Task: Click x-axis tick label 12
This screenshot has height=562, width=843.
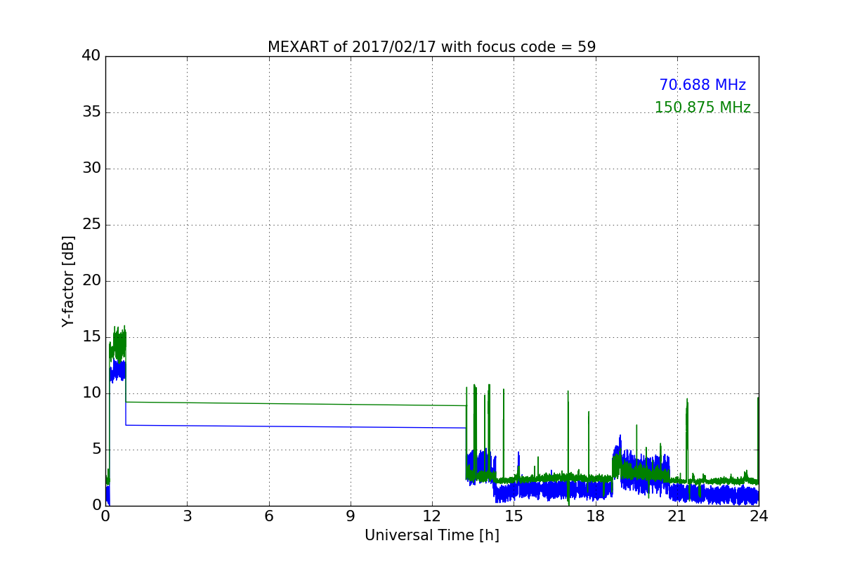Action: [x=432, y=516]
